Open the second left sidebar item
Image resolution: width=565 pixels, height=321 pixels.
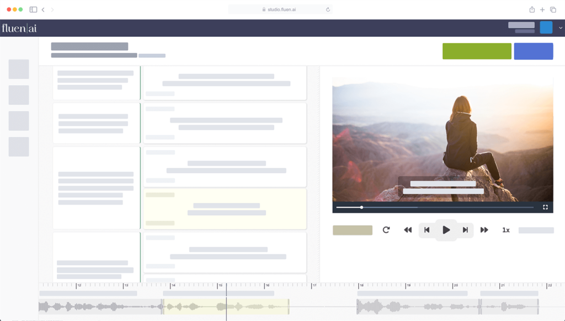(19, 95)
